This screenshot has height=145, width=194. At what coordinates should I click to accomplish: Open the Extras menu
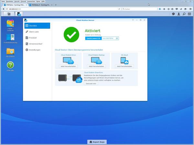38,1
